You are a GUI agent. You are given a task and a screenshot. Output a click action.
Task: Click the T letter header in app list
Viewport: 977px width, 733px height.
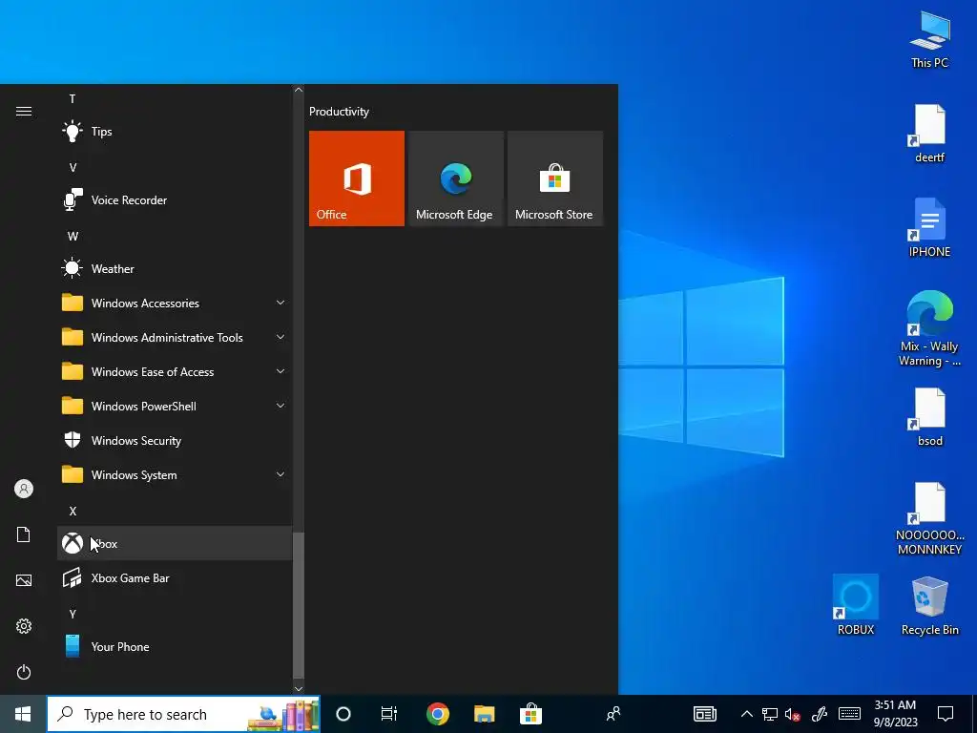coord(73,98)
